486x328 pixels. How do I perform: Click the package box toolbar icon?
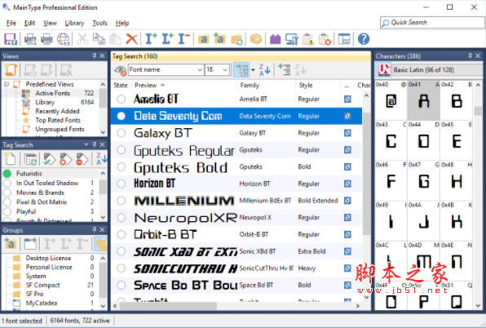pos(256,39)
